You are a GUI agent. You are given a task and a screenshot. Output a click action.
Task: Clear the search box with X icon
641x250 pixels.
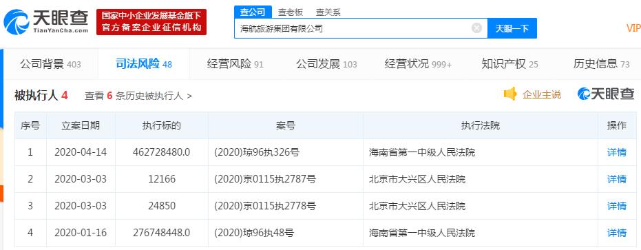(476, 28)
